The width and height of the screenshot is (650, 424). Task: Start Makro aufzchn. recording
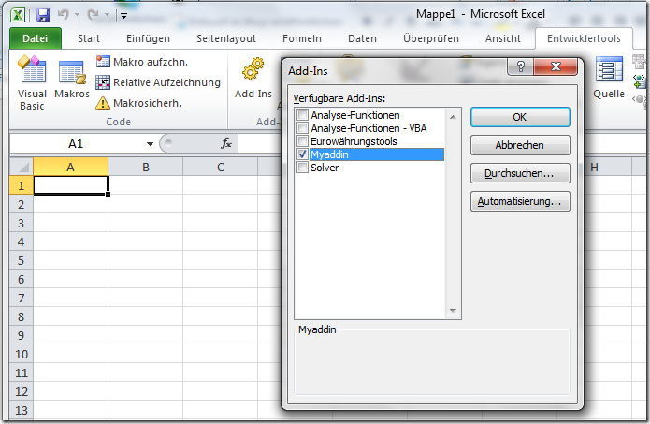pos(142,62)
